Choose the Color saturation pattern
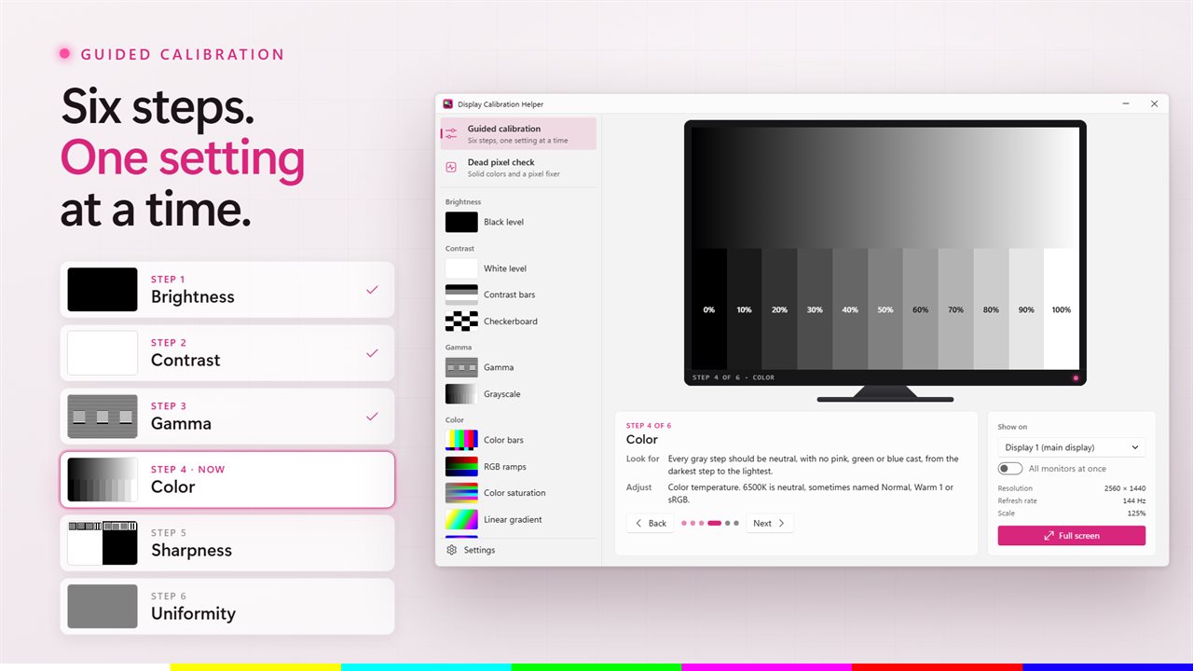This screenshot has width=1193, height=671. [518, 493]
